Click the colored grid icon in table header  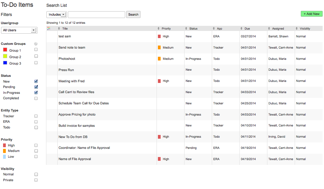49,29
